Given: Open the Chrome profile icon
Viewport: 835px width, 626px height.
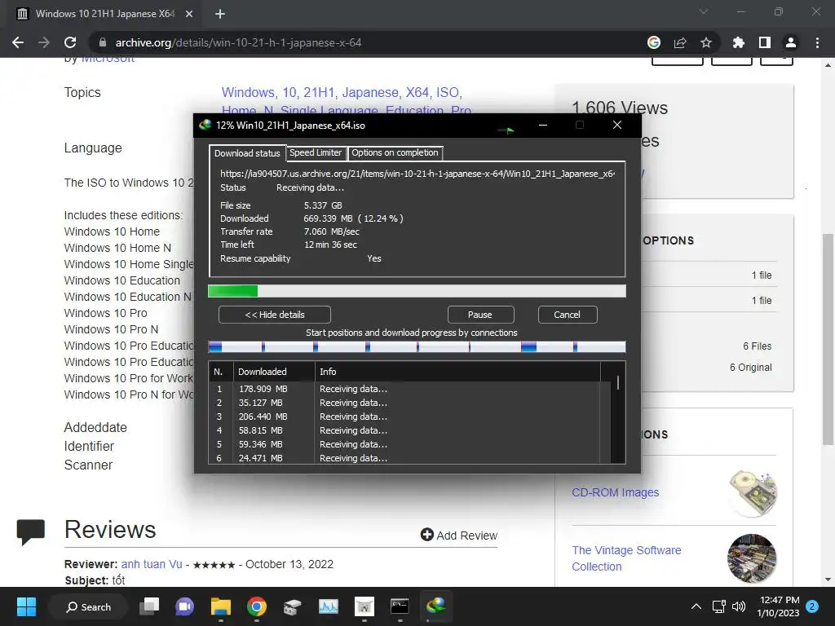Looking at the screenshot, I should (x=791, y=42).
